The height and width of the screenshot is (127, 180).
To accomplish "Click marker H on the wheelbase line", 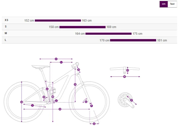I will pyautogui.click(x=60, y=109).
